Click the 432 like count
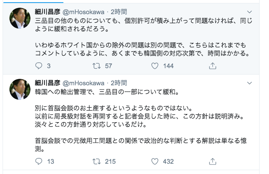Screen dimensions: 269x174 pos(168,162)
